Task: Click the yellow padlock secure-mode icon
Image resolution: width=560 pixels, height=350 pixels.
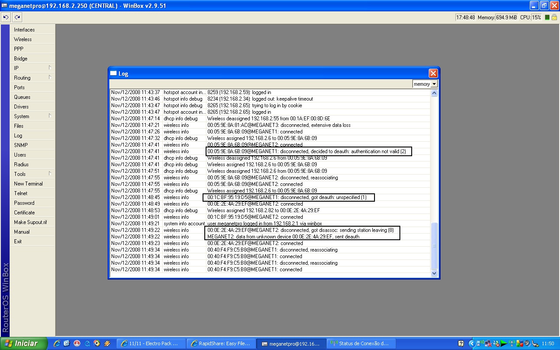Action: tap(554, 17)
